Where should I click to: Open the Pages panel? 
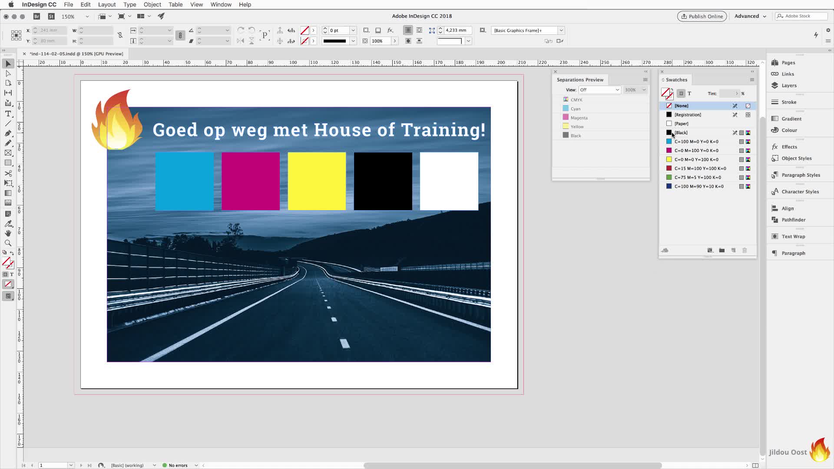click(x=788, y=63)
